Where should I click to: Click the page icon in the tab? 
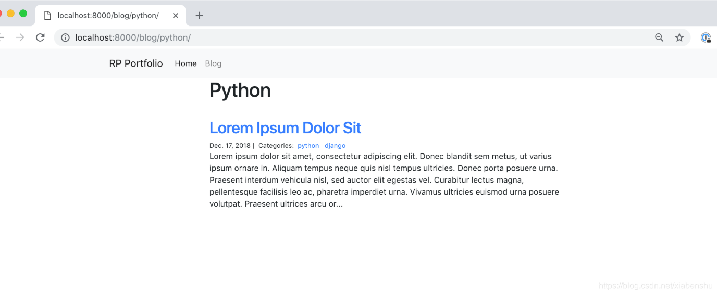point(47,16)
